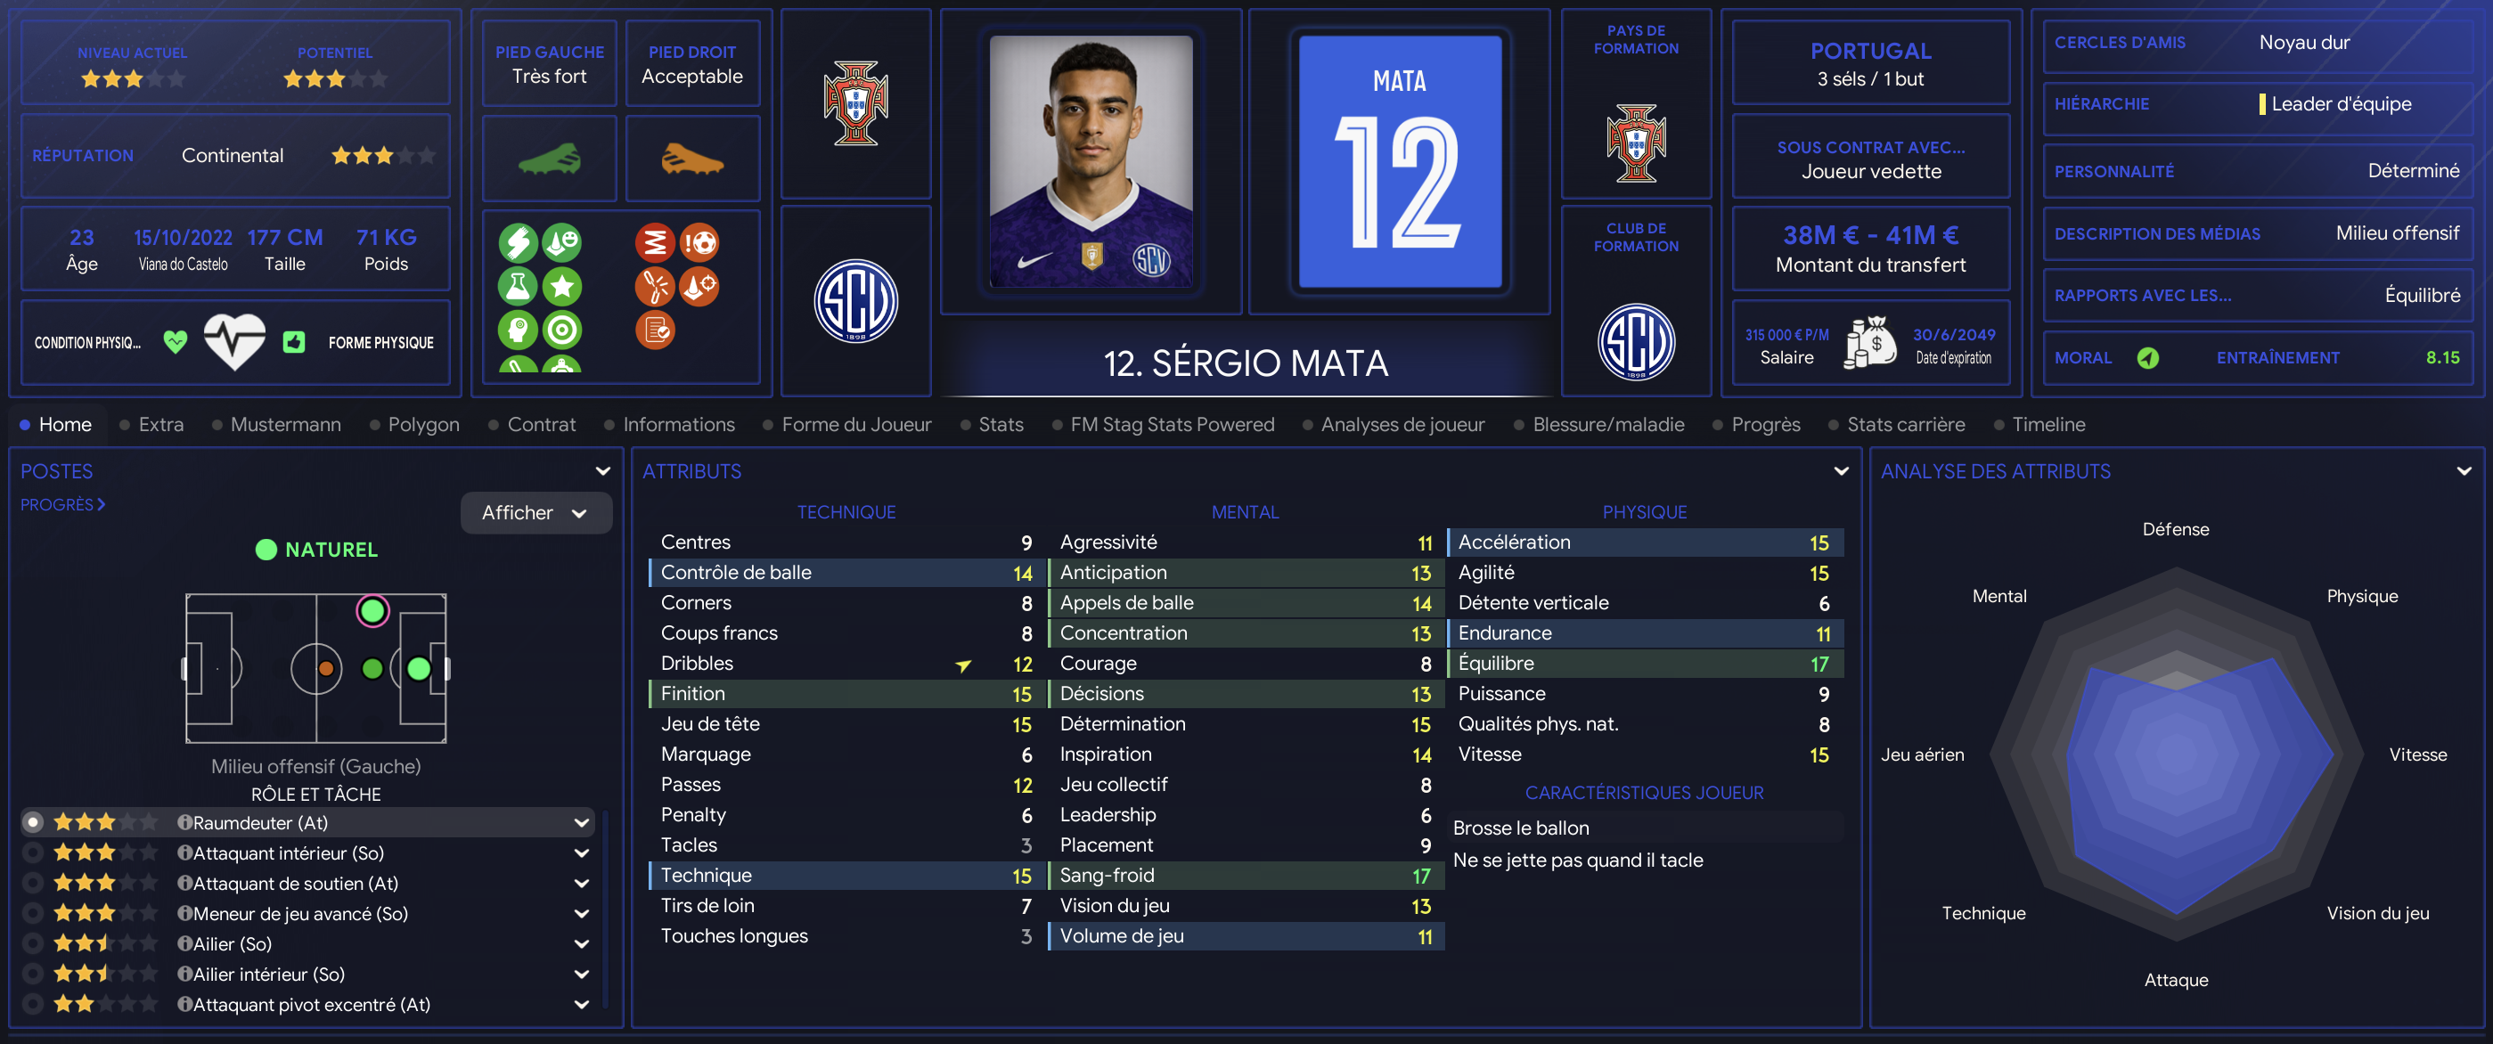The image size is (2493, 1044).
Task: Click the green thumbs-up match fitness icon
Action: pos(293,341)
